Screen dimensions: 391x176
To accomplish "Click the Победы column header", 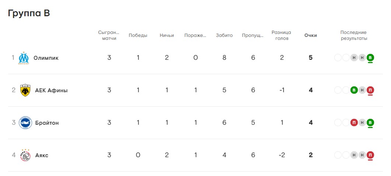I will (138, 35).
